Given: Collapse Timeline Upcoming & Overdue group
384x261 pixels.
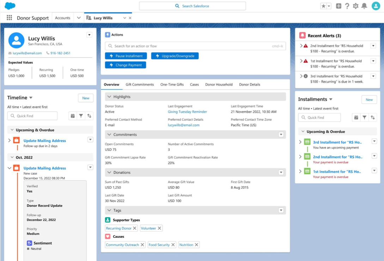Looking at the screenshot, I should 12,130.
